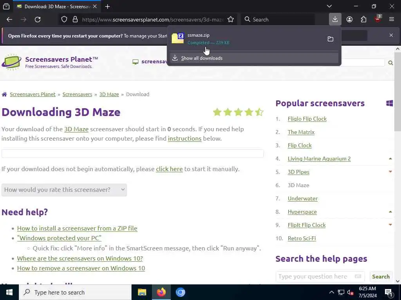Open Fliqlo Flip Clock screensaver link
Viewport: 401px width, 300px height.
click(x=307, y=119)
